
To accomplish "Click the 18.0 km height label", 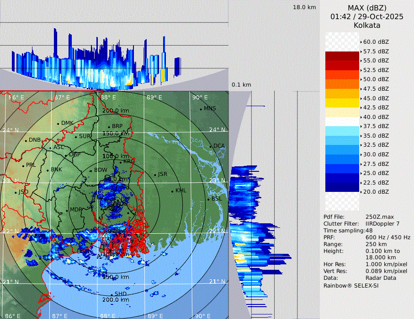I will [304, 7].
